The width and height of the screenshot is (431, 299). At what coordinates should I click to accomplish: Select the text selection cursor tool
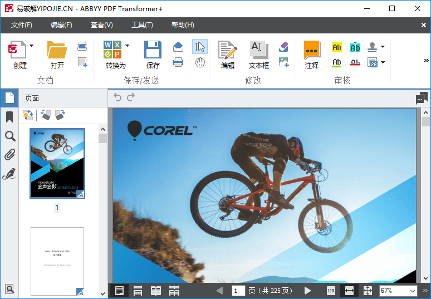200,47
